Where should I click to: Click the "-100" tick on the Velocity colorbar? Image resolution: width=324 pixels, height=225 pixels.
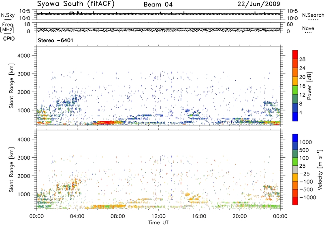tap(306, 182)
